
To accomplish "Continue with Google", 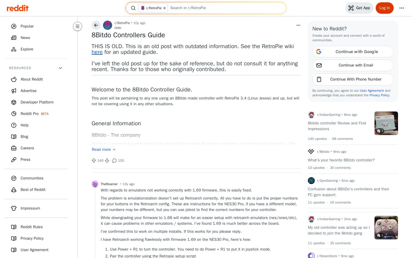I will [353, 52].
